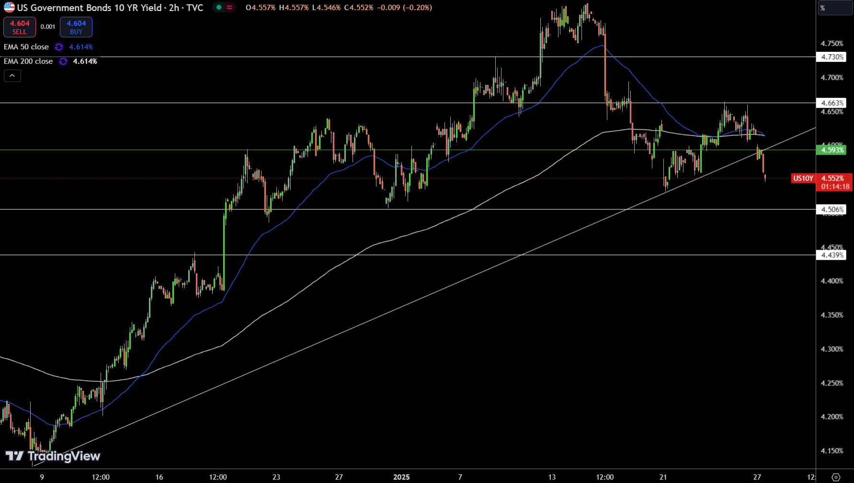Click the 01:14:18 countdown timer label
The height and width of the screenshot is (483, 854).
pyautogui.click(x=835, y=187)
